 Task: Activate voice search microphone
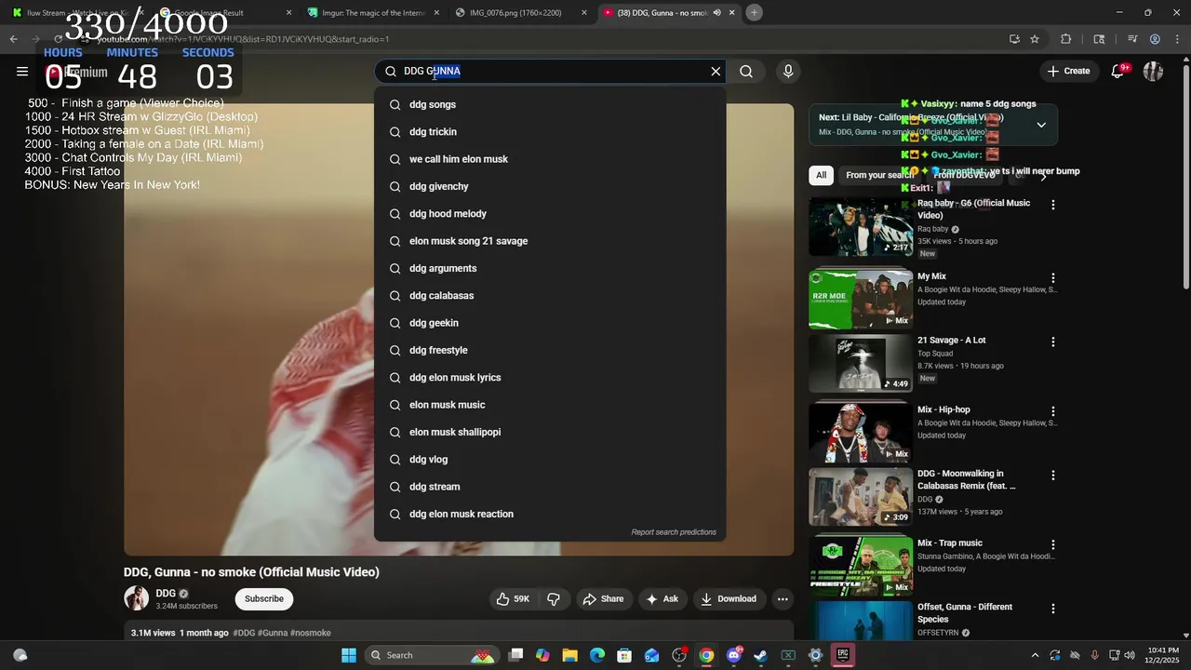tap(788, 71)
